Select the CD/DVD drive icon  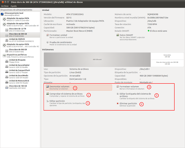tap(7, 40)
